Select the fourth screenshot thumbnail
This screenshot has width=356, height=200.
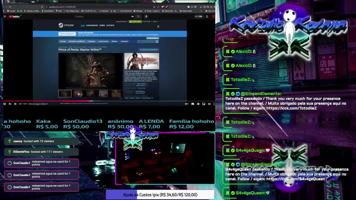point(103,94)
